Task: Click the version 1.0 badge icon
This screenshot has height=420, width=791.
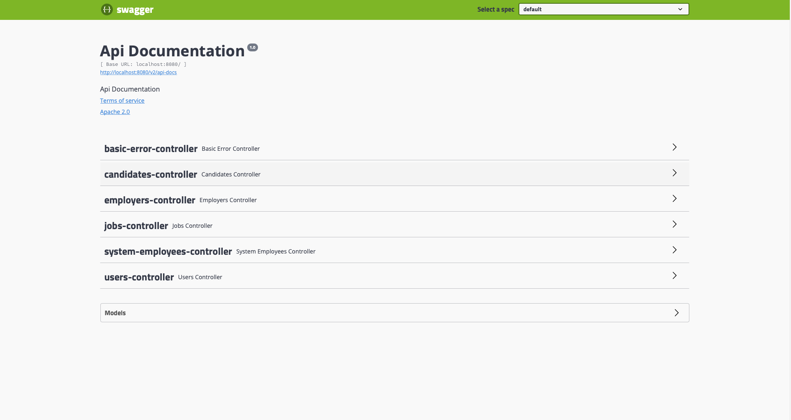Action: coord(253,47)
